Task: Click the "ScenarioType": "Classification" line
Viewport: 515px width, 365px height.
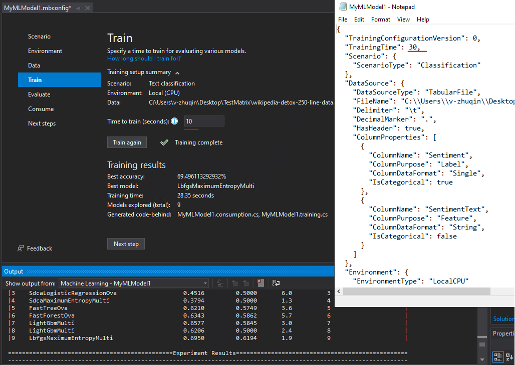Action: tap(416, 65)
